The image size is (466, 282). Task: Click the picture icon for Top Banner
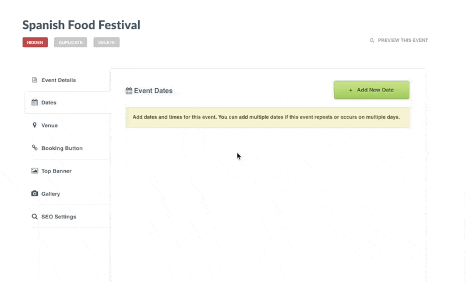(x=34, y=171)
